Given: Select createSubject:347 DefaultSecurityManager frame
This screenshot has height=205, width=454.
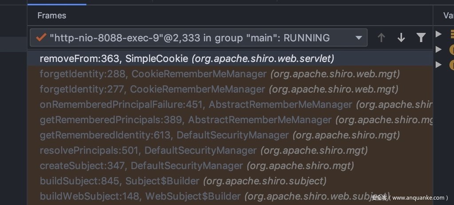Looking at the screenshot, I should tap(230, 166).
